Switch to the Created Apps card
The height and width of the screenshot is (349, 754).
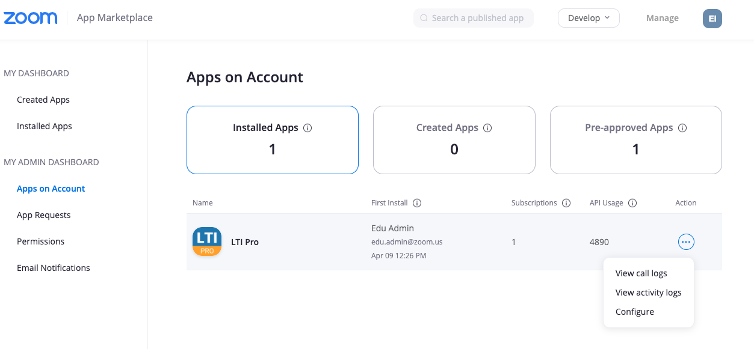coord(454,140)
